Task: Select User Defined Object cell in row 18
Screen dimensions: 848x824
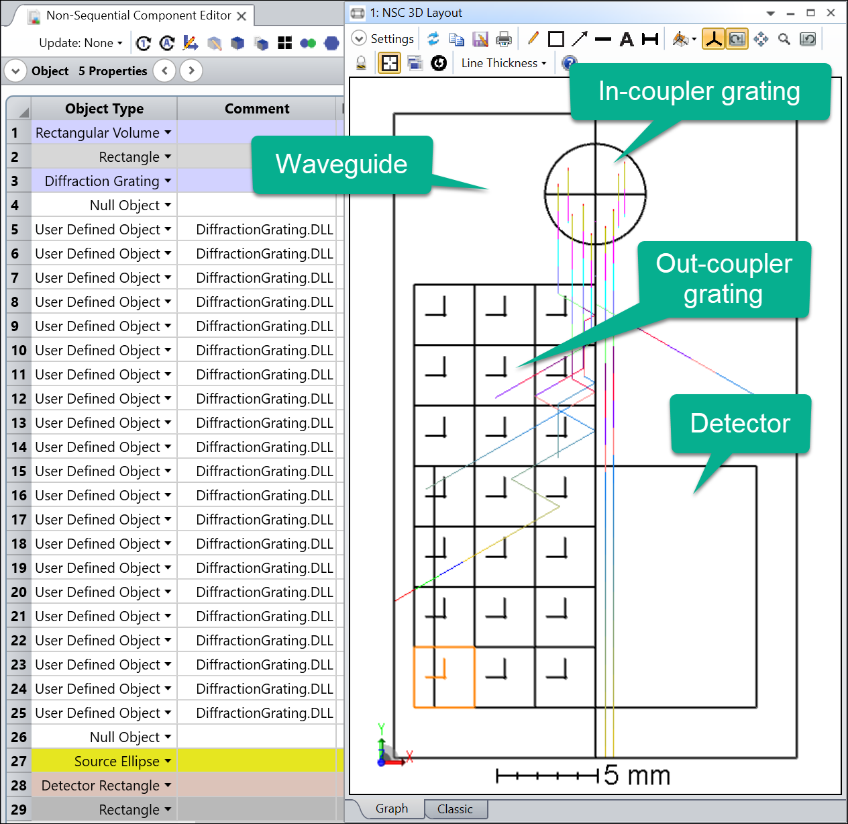Action: (x=104, y=543)
